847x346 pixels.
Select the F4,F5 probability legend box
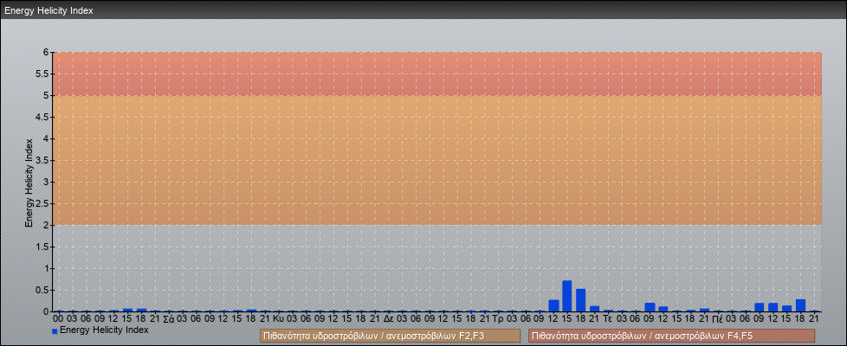pyautogui.click(x=671, y=336)
